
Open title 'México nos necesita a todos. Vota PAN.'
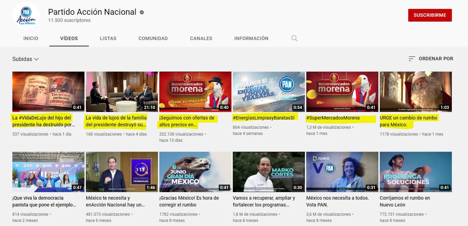coord(338,201)
